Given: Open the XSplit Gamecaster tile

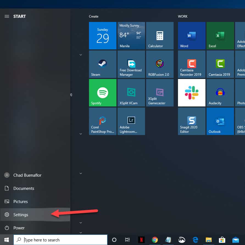Looking at the screenshot, I should [160, 93].
